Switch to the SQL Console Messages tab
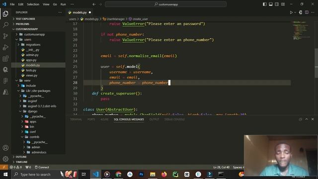318x179 pixels. coord(129,119)
